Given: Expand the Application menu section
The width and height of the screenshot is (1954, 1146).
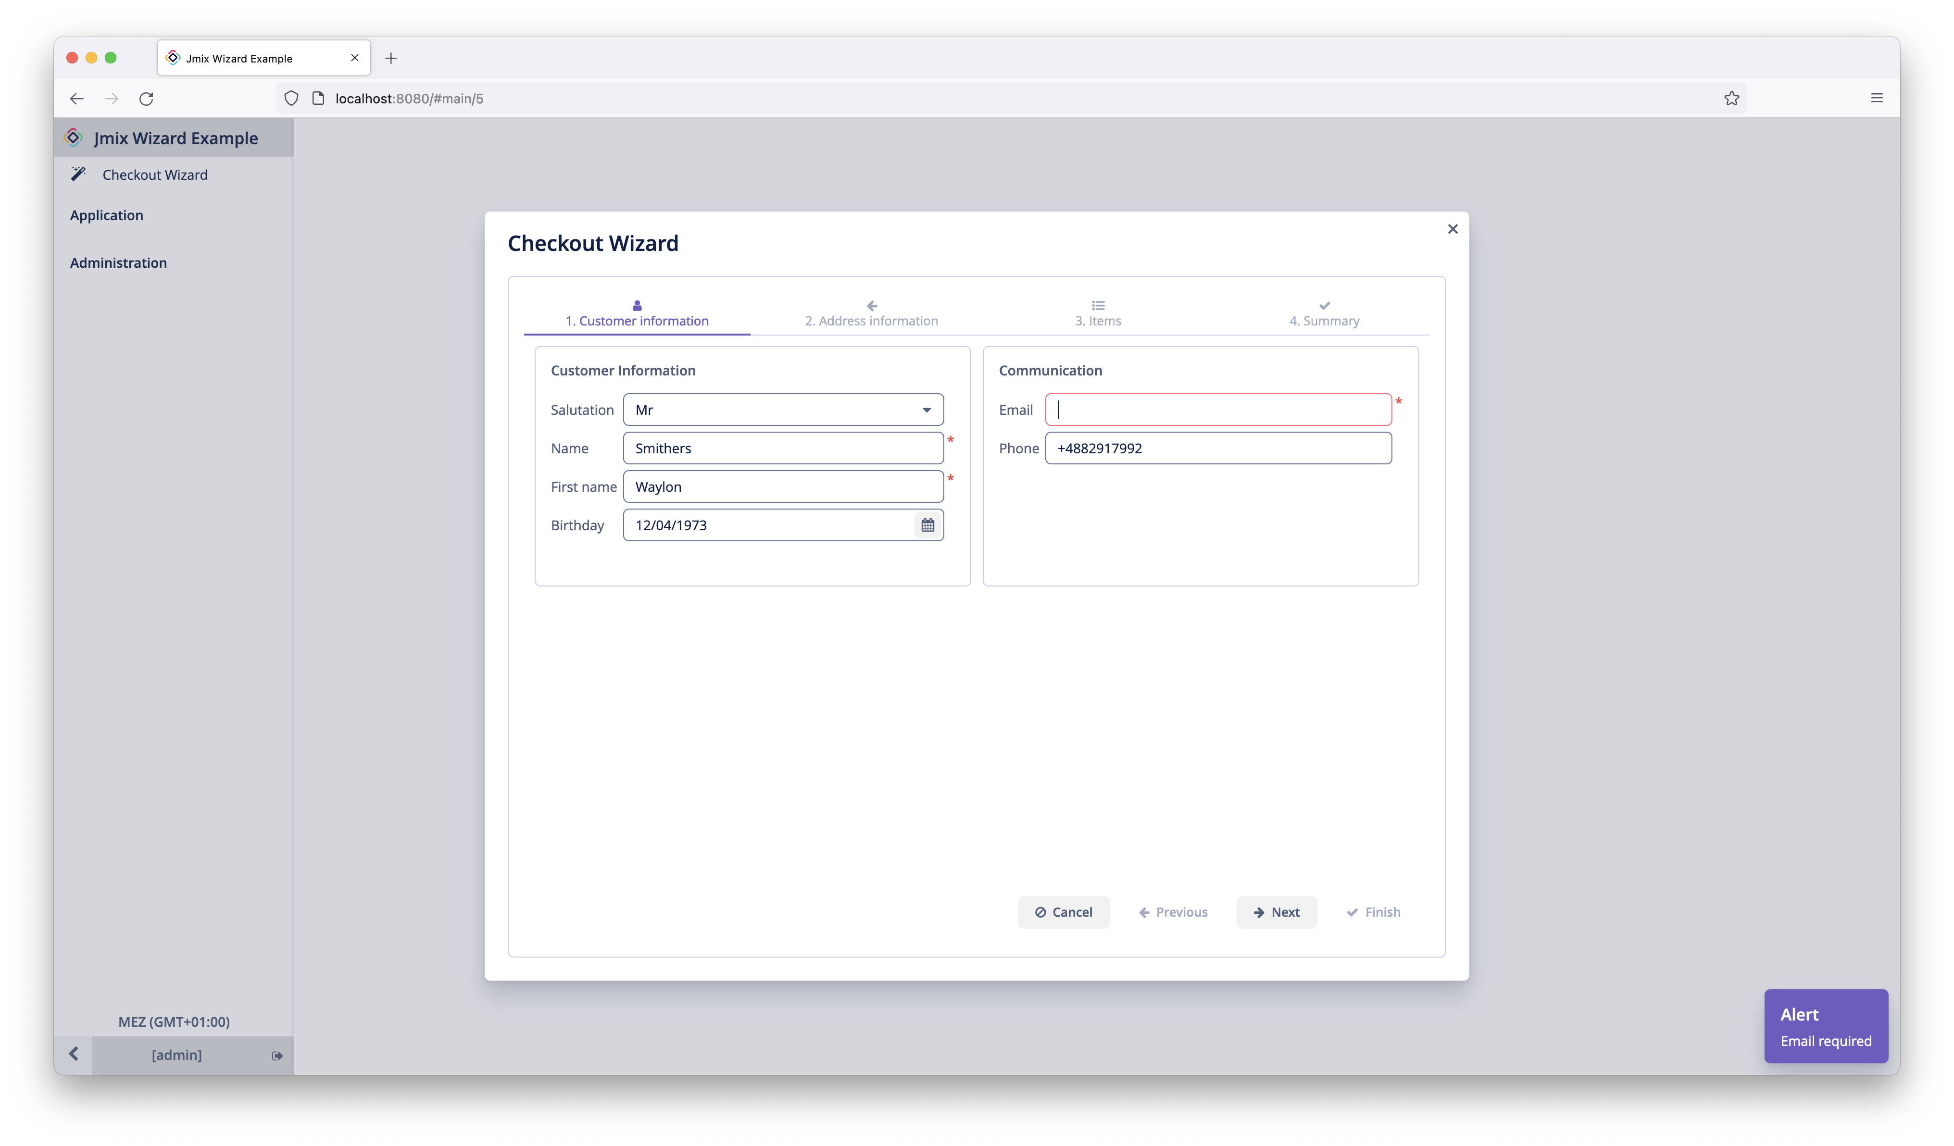Looking at the screenshot, I should 106,215.
